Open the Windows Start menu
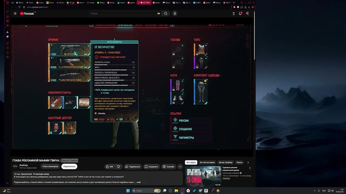346x194 pixels. pos(128,191)
